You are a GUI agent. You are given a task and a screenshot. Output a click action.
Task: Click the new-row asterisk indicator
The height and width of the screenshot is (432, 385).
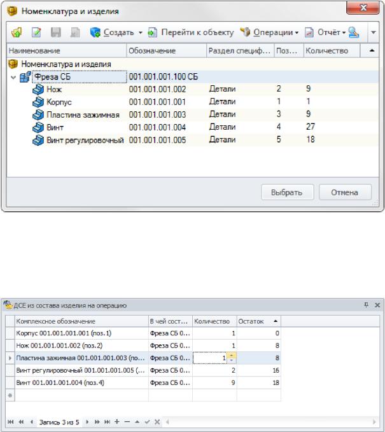tap(10, 395)
